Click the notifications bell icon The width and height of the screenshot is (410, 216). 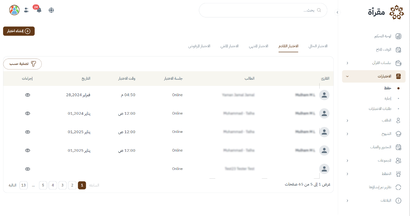pyautogui.click(x=39, y=10)
